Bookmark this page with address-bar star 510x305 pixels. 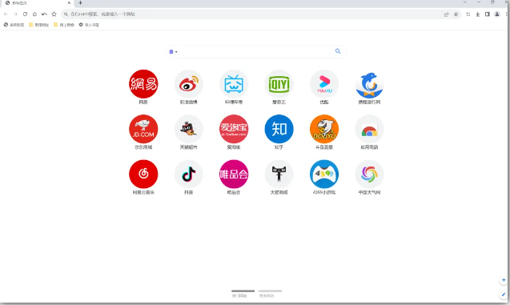(x=456, y=14)
